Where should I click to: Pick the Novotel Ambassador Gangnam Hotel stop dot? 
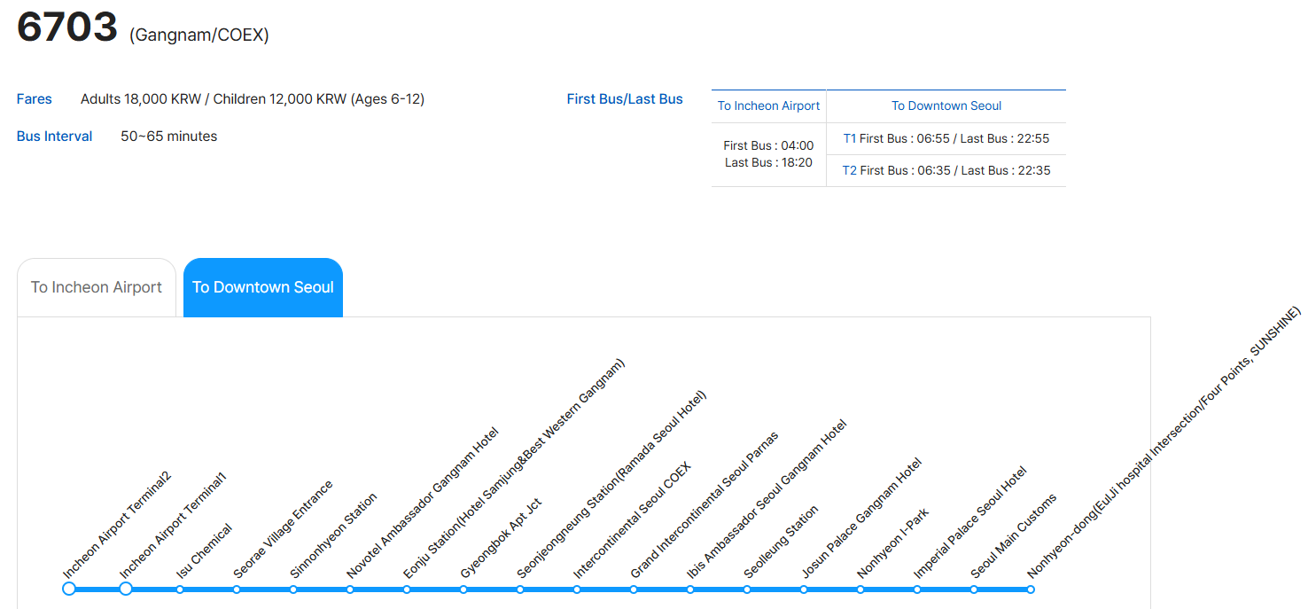(x=350, y=589)
